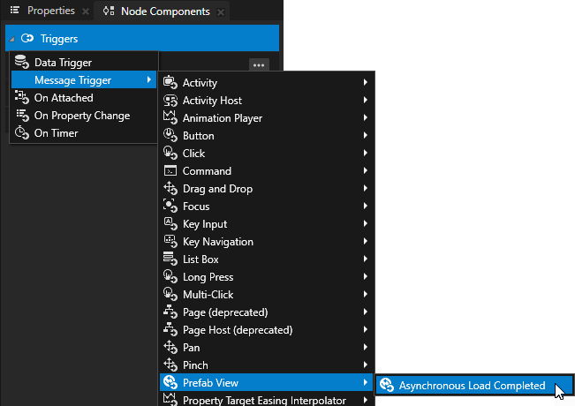Click the Drag and Drop icon
This screenshot has width=575, height=406.
[170, 189]
